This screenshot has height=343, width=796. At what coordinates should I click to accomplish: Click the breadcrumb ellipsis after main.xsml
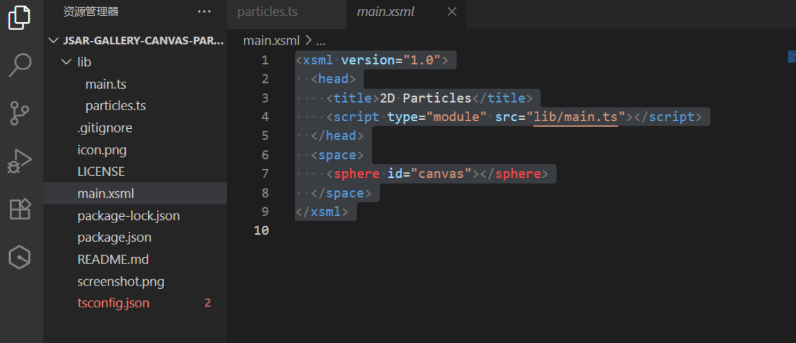pos(321,41)
